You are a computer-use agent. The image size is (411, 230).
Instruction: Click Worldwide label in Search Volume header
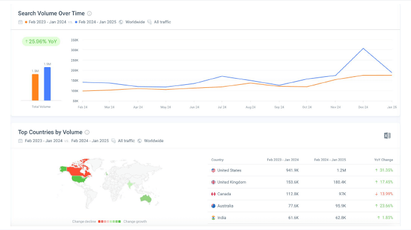click(135, 22)
